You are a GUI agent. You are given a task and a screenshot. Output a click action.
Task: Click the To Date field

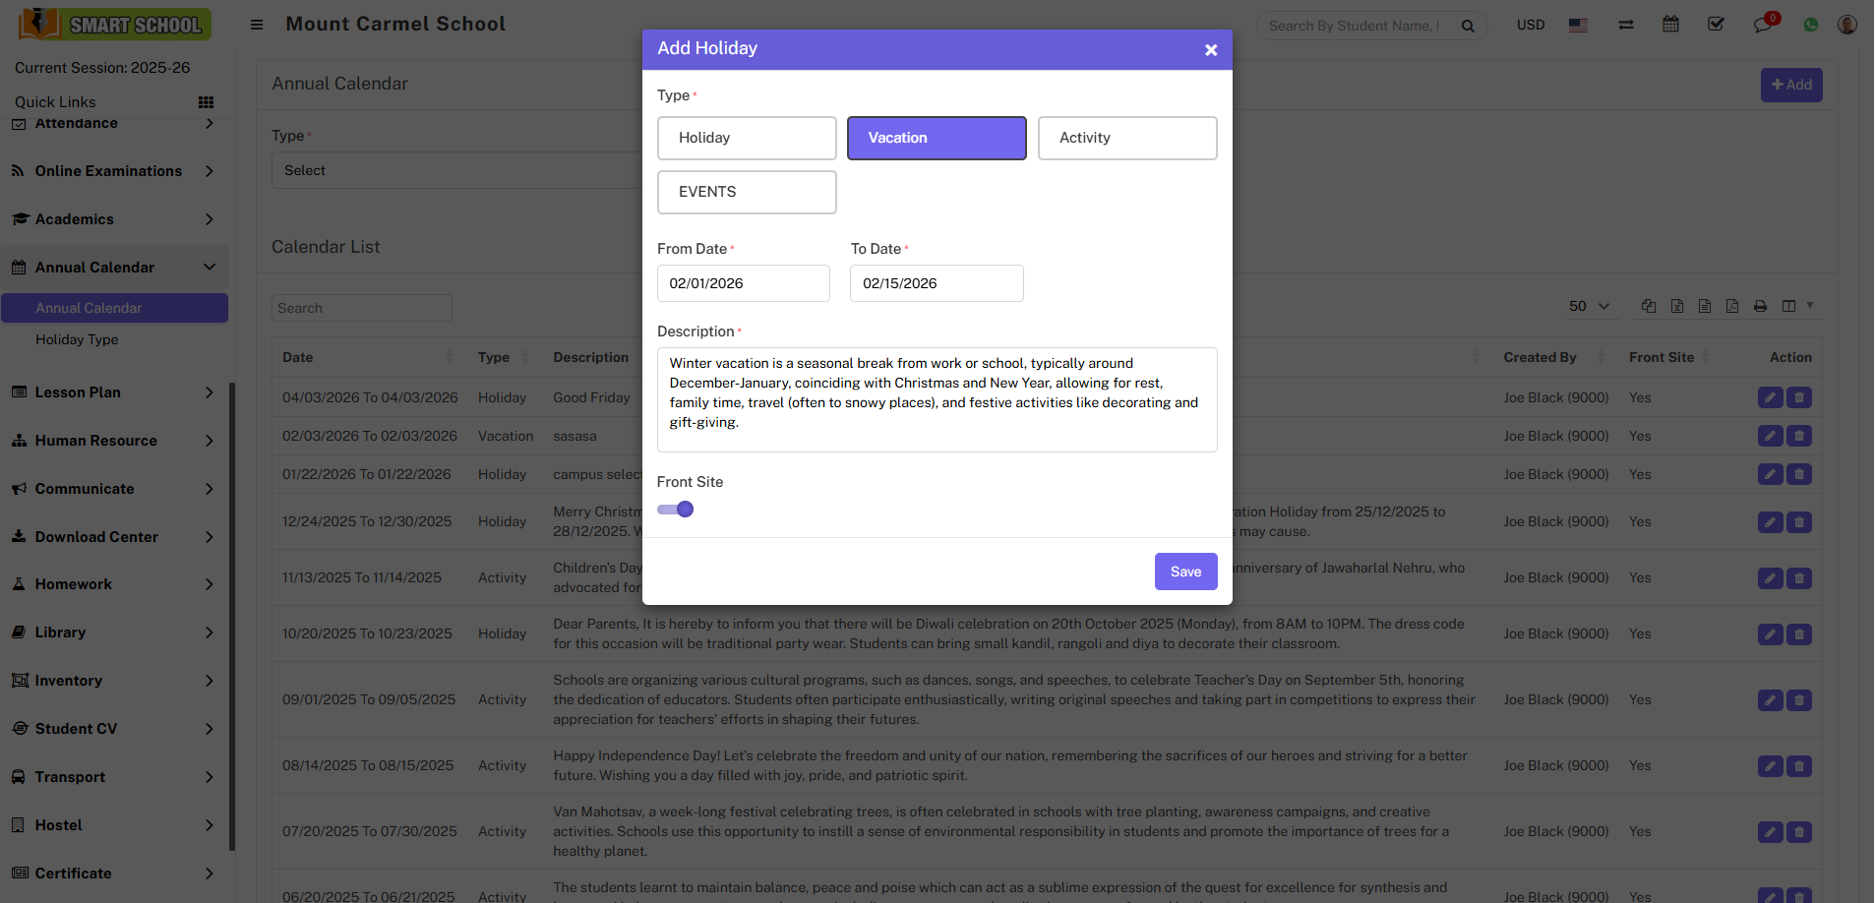coord(937,283)
